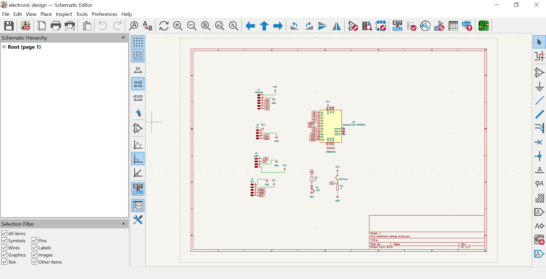Navigate back with left blue arrow
The image size is (546, 279).
(x=250, y=26)
